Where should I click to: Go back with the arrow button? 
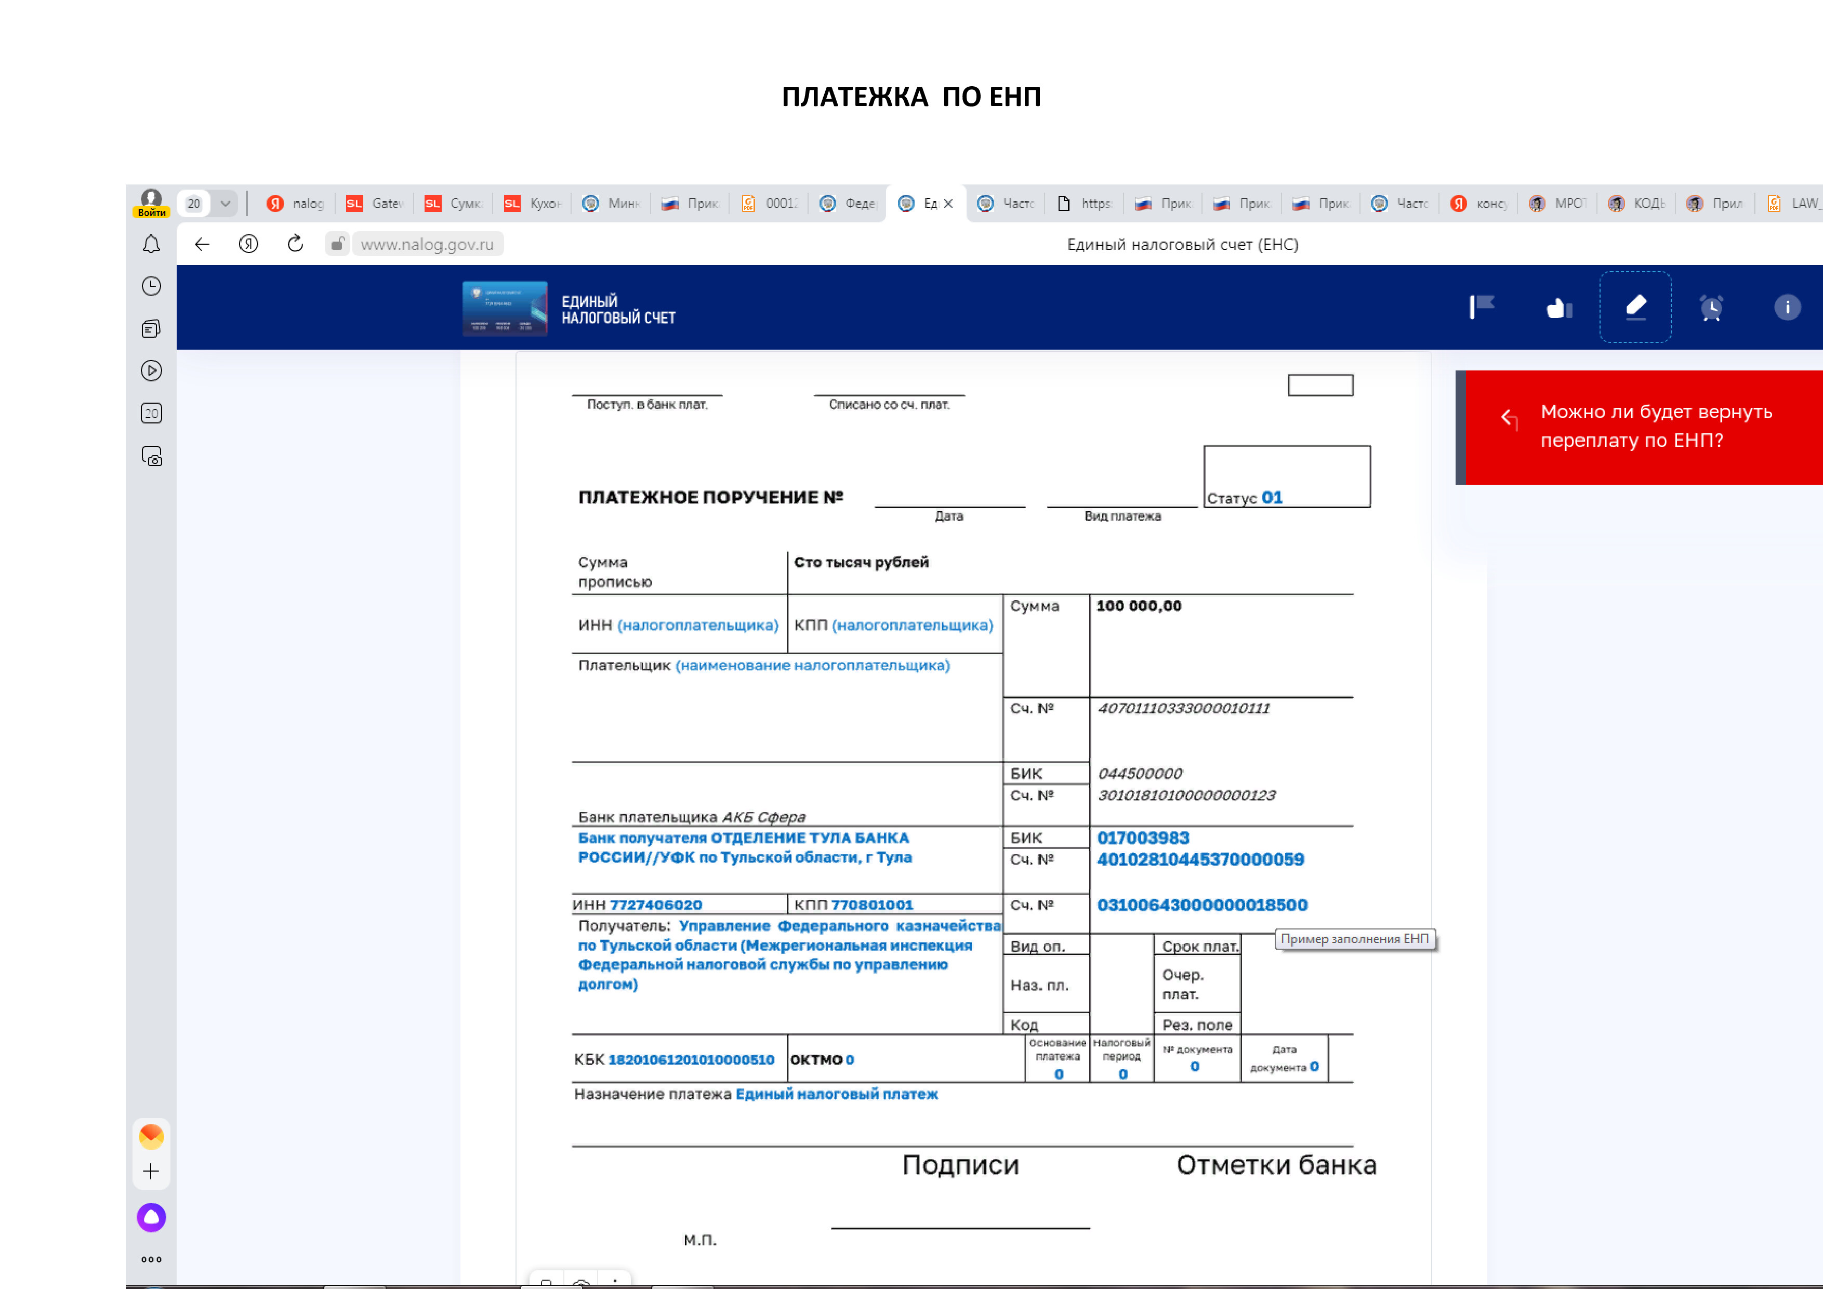[x=202, y=245]
